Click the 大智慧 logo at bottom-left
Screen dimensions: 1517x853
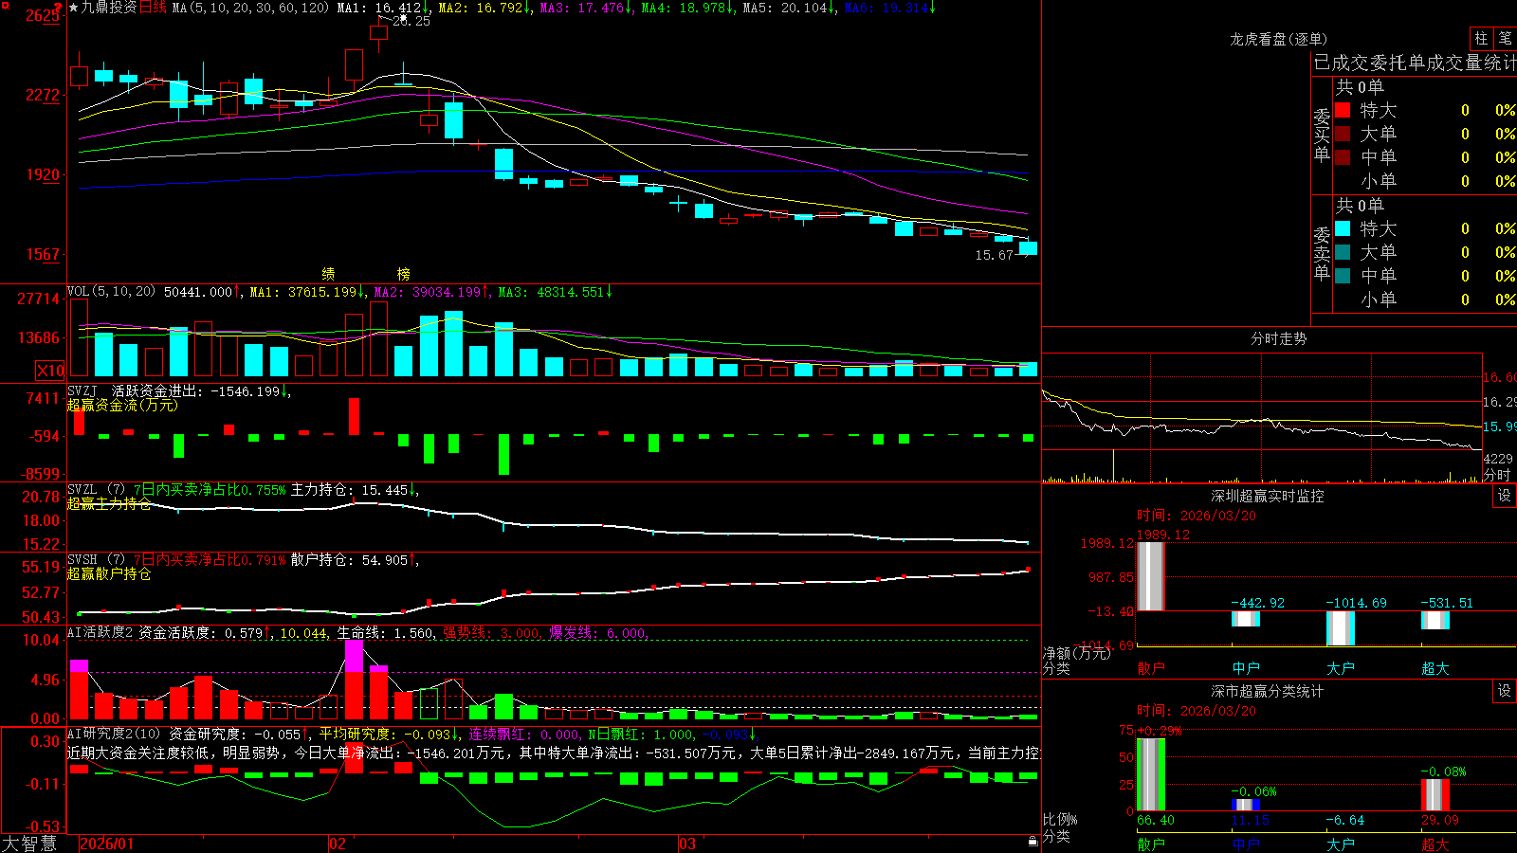tap(29, 844)
